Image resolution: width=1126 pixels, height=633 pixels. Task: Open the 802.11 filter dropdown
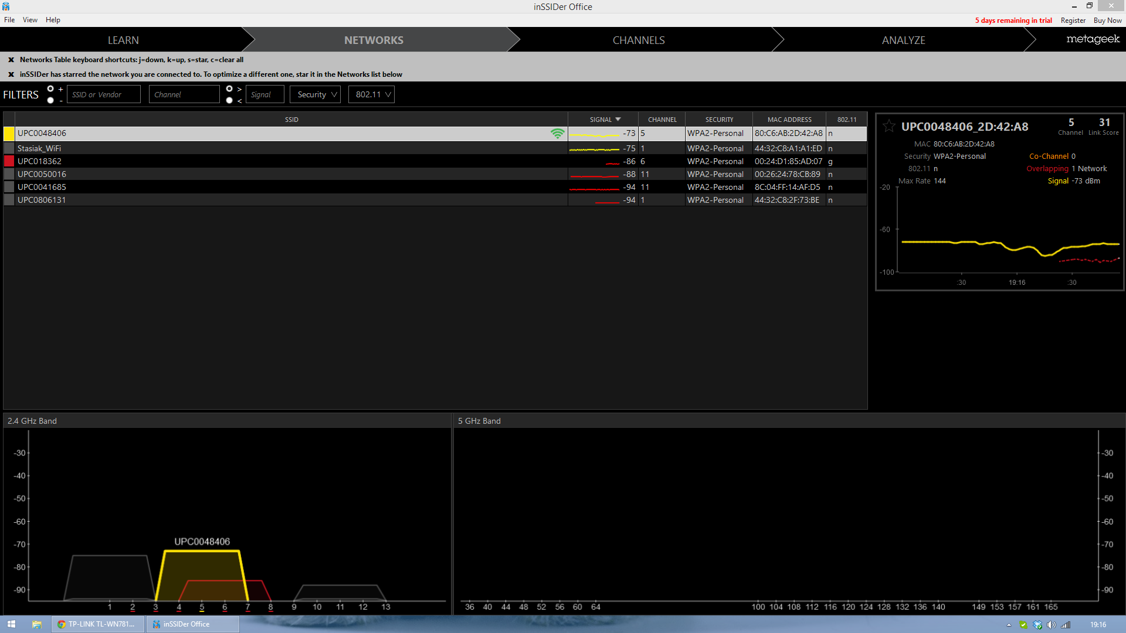(x=371, y=94)
